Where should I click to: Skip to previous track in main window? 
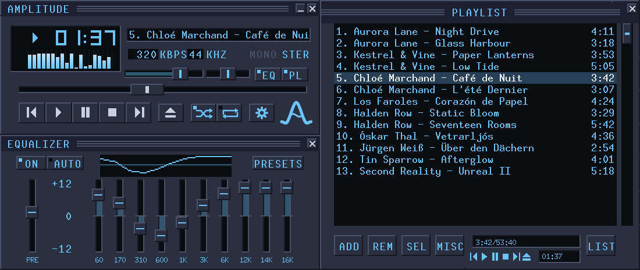tap(31, 112)
